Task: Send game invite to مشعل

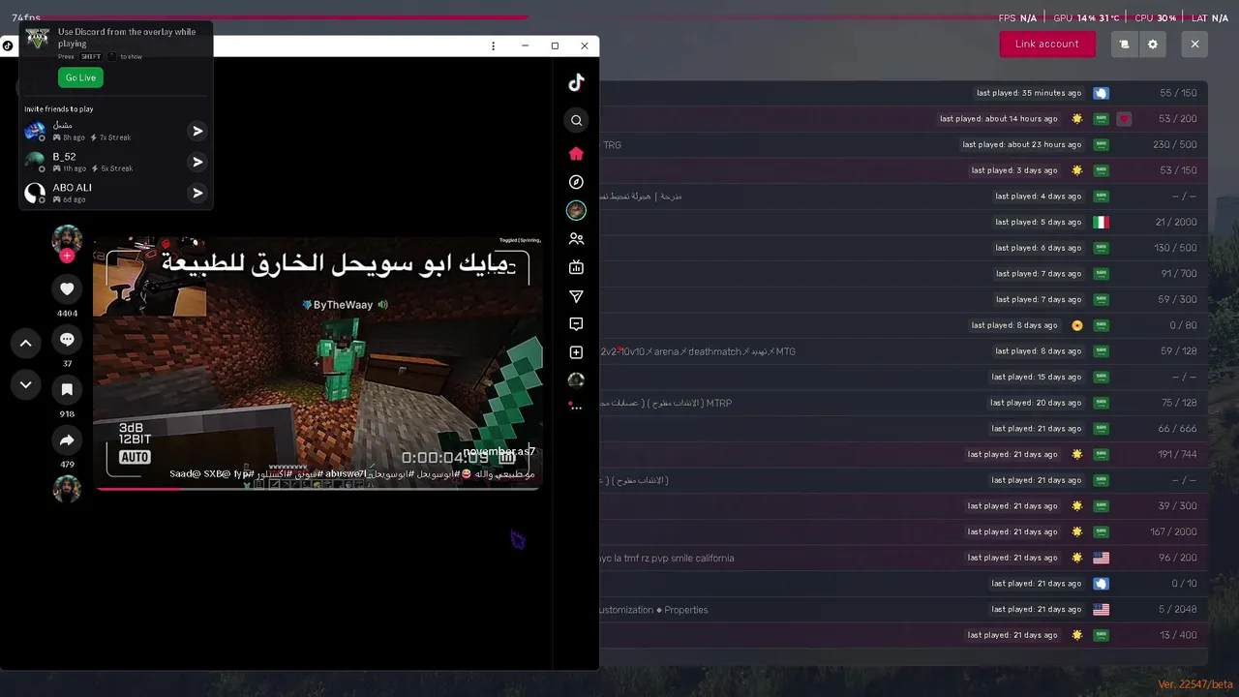Action: (197, 131)
